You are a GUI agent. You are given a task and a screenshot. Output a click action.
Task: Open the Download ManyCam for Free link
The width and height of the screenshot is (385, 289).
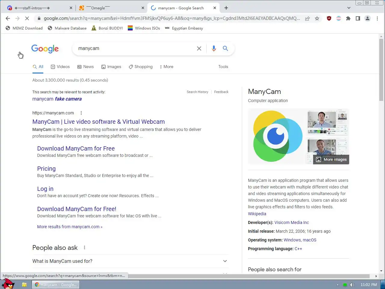click(x=76, y=148)
